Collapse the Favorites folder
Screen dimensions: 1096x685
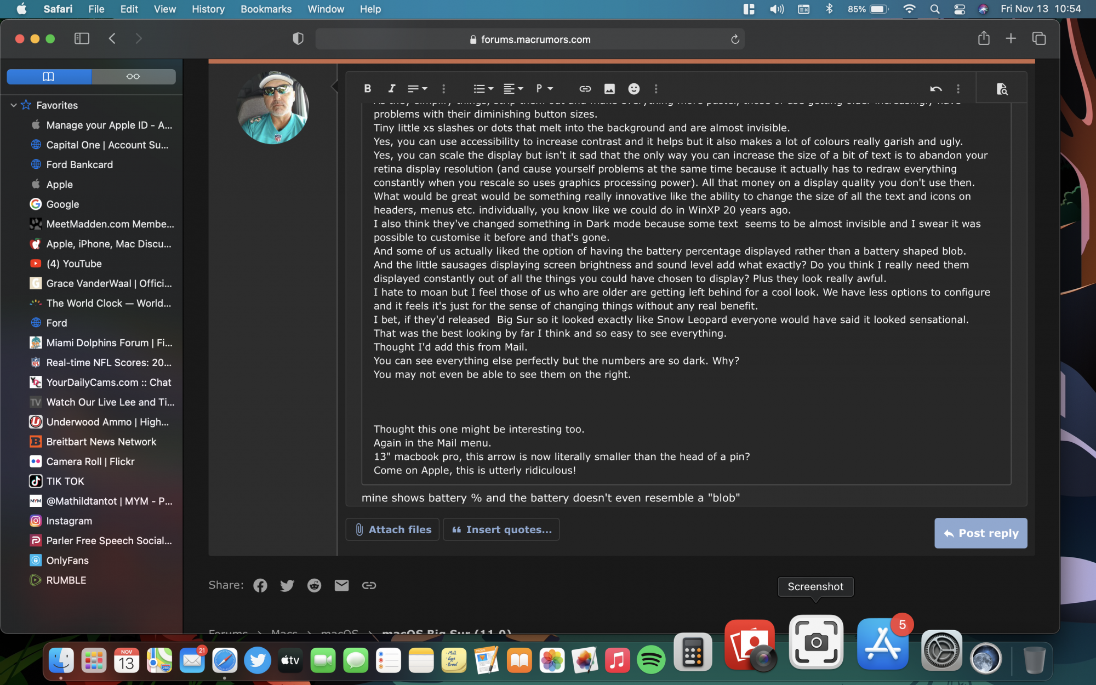coord(13,105)
